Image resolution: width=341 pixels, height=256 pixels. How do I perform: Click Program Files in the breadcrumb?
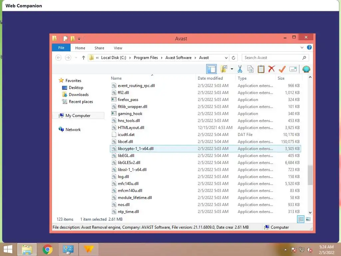(146, 58)
